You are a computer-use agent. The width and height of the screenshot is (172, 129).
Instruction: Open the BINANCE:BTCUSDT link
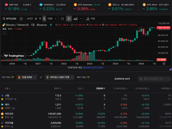pyautogui.click(x=93, y=68)
